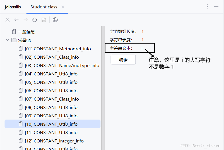Open [08] CONSTANT_Utf8_info entry

[51, 107]
